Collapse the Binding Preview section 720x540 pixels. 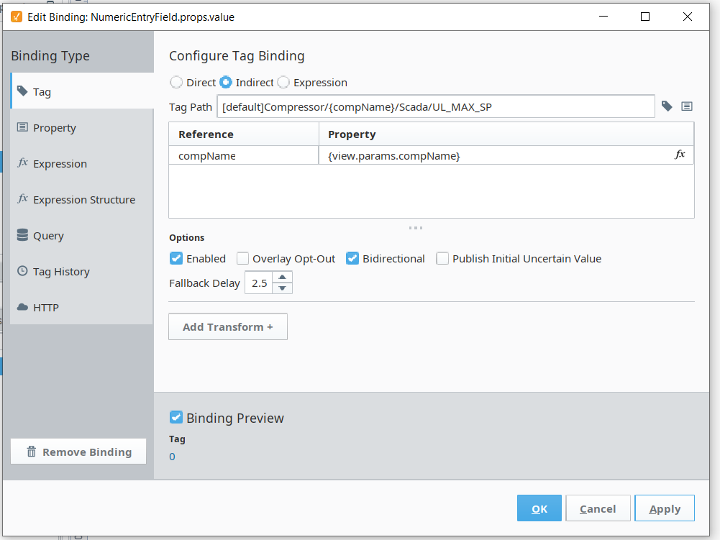(x=176, y=418)
